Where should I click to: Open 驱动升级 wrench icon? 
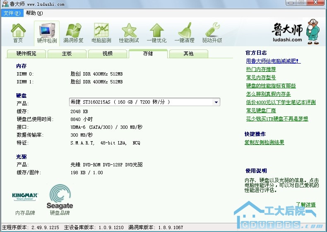click(x=212, y=33)
